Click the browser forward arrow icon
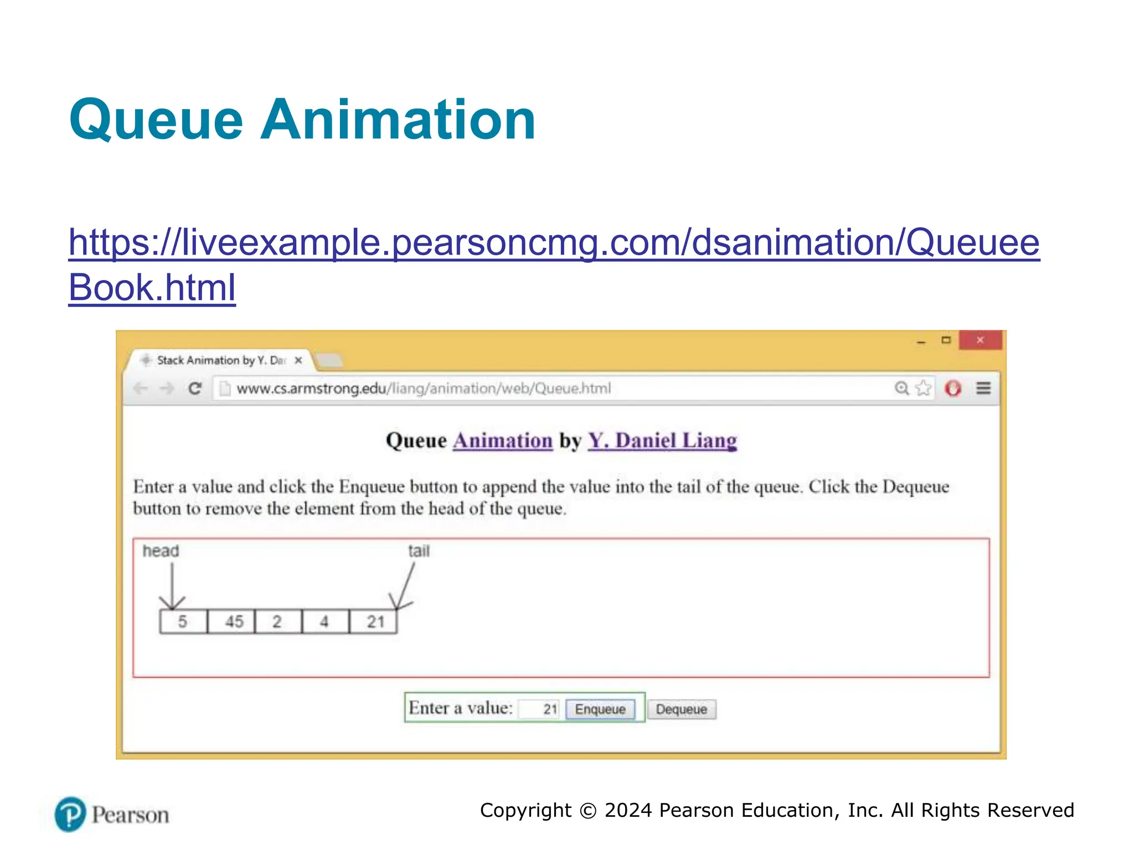1134x850 pixels. [x=167, y=388]
